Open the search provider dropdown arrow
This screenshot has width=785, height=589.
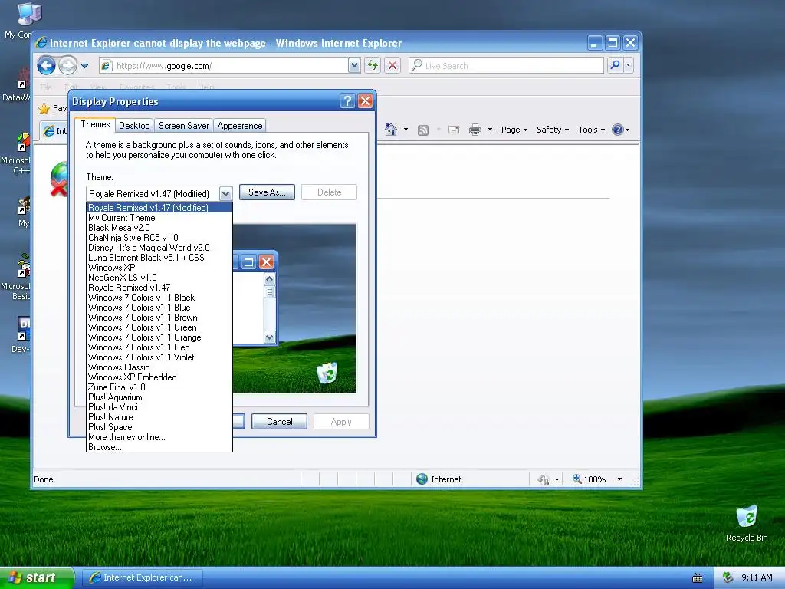click(x=629, y=65)
